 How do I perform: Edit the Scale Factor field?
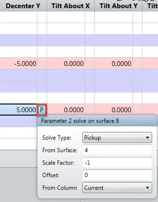(117, 163)
